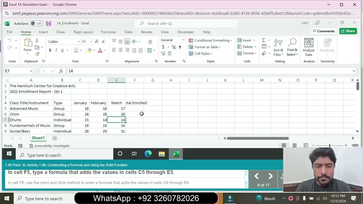Click Accessibility: Investigate status
363x204 pixels.
(x=49, y=146)
